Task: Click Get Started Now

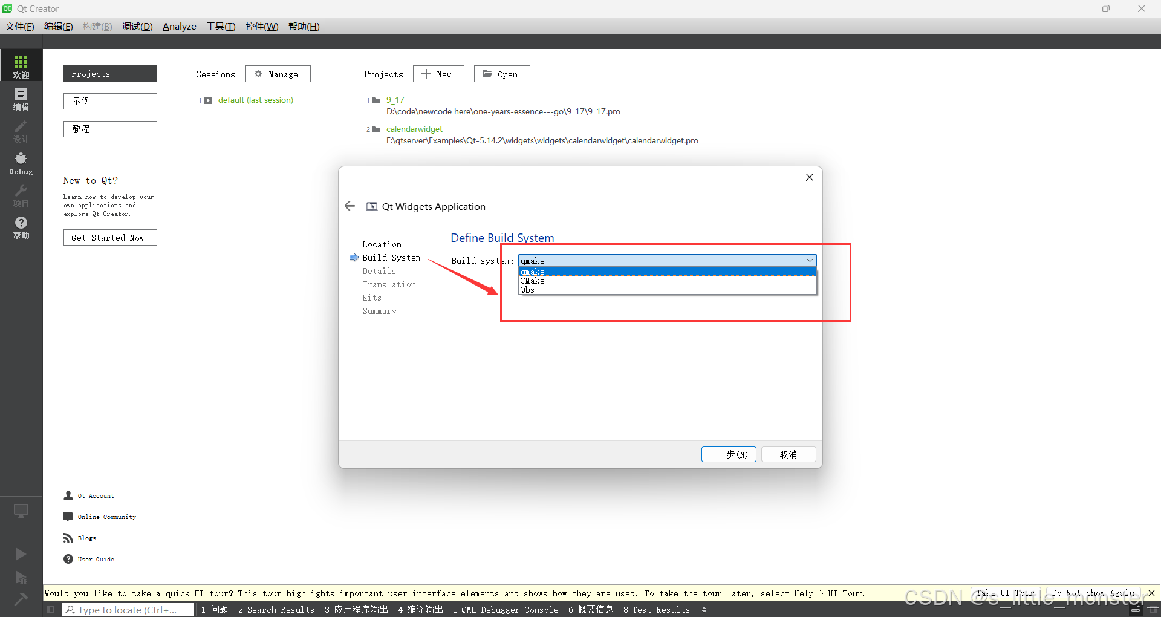Action: (110, 238)
